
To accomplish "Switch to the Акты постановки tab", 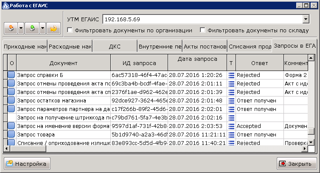I will (x=205, y=46).
